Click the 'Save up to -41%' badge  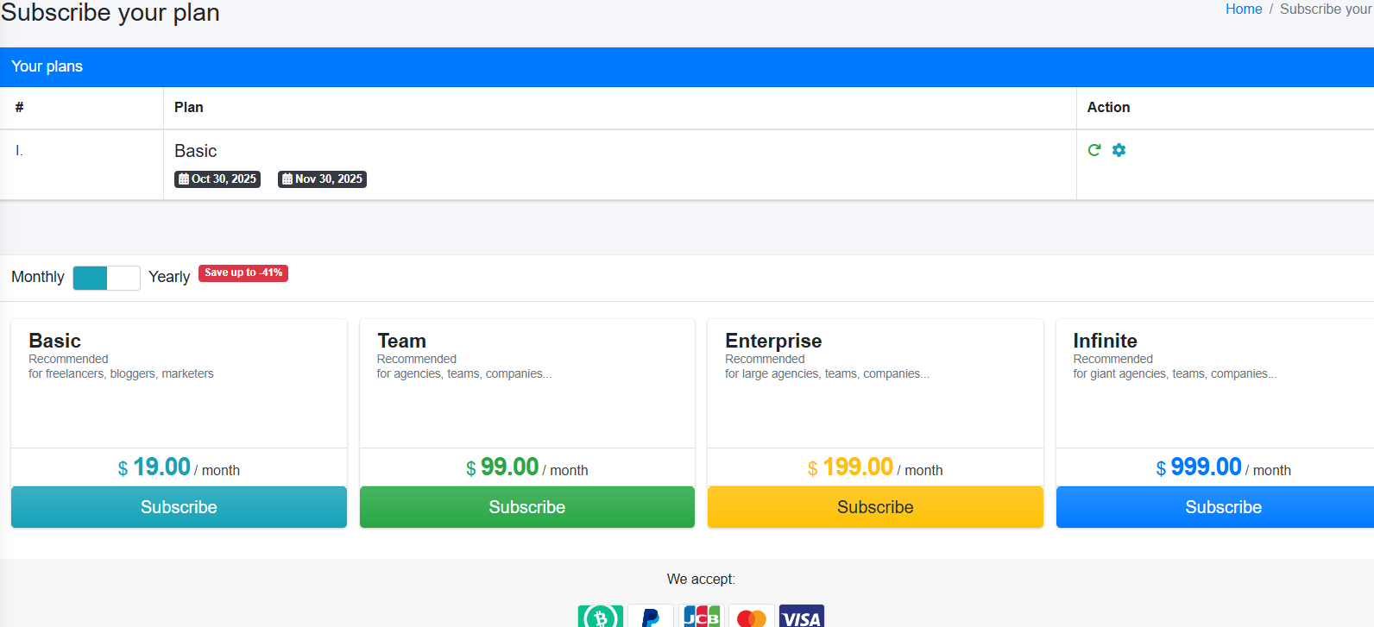coord(243,273)
